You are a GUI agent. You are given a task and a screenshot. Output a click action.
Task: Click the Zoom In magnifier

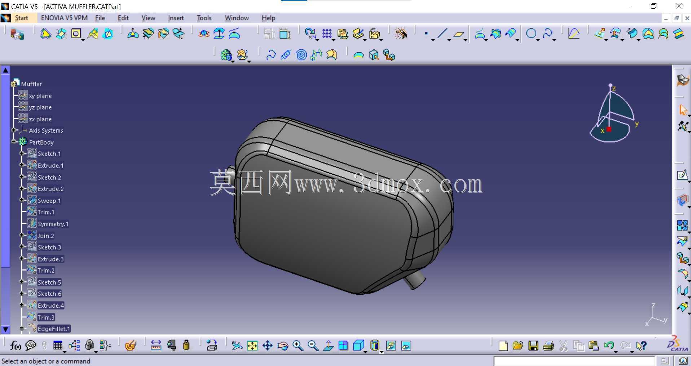(x=298, y=346)
